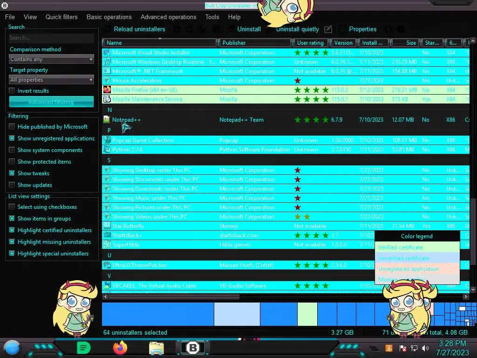Click the Advanced filtering button
Screen dimensions: 477x358
point(51,102)
